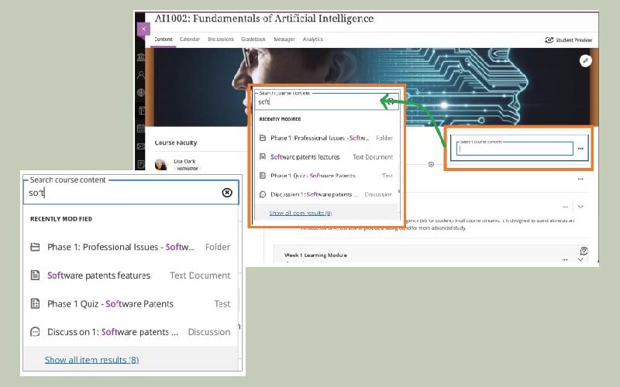Close the course panel with purple X
Viewport: 620px width, 387px height.
[143, 29]
